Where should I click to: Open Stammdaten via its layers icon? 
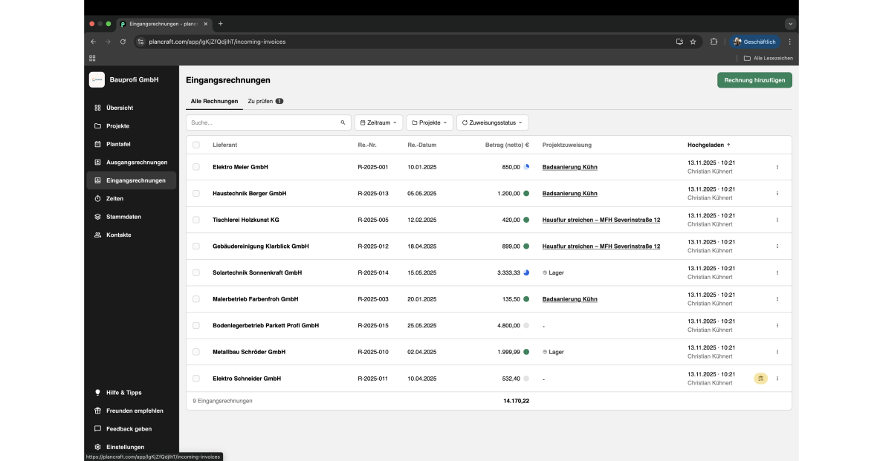pos(97,217)
